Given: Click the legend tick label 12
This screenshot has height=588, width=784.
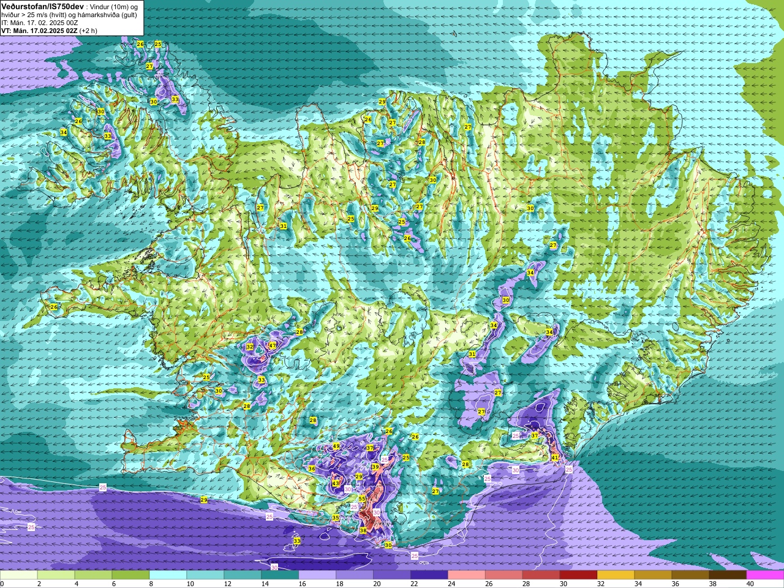Looking at the screenshot, I should (x=227, y=584).
